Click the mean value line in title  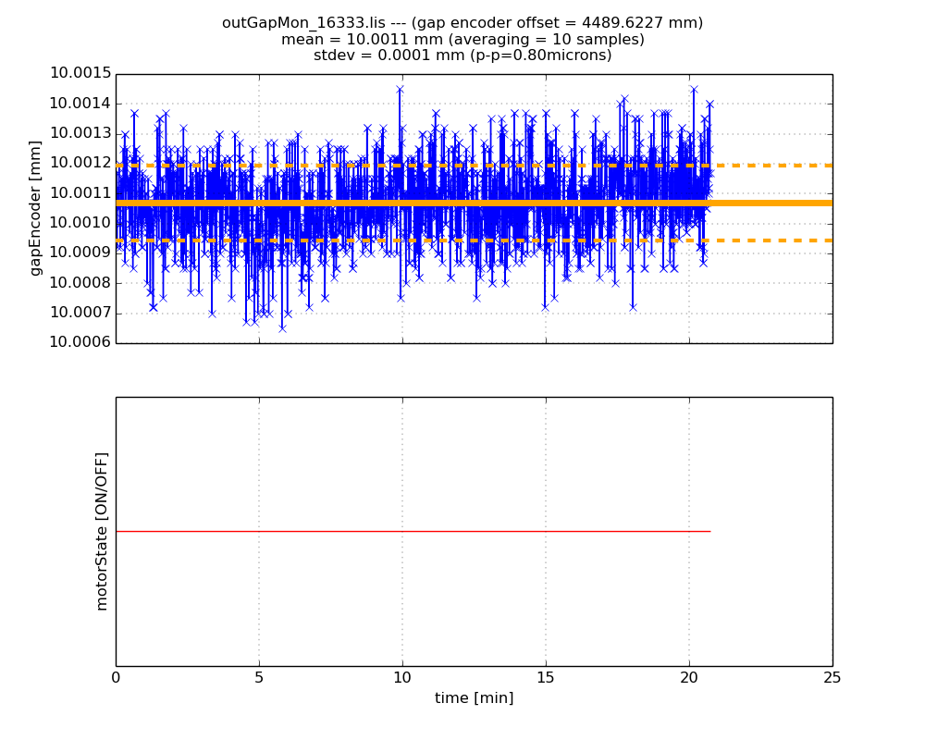[x=462, y=40]
